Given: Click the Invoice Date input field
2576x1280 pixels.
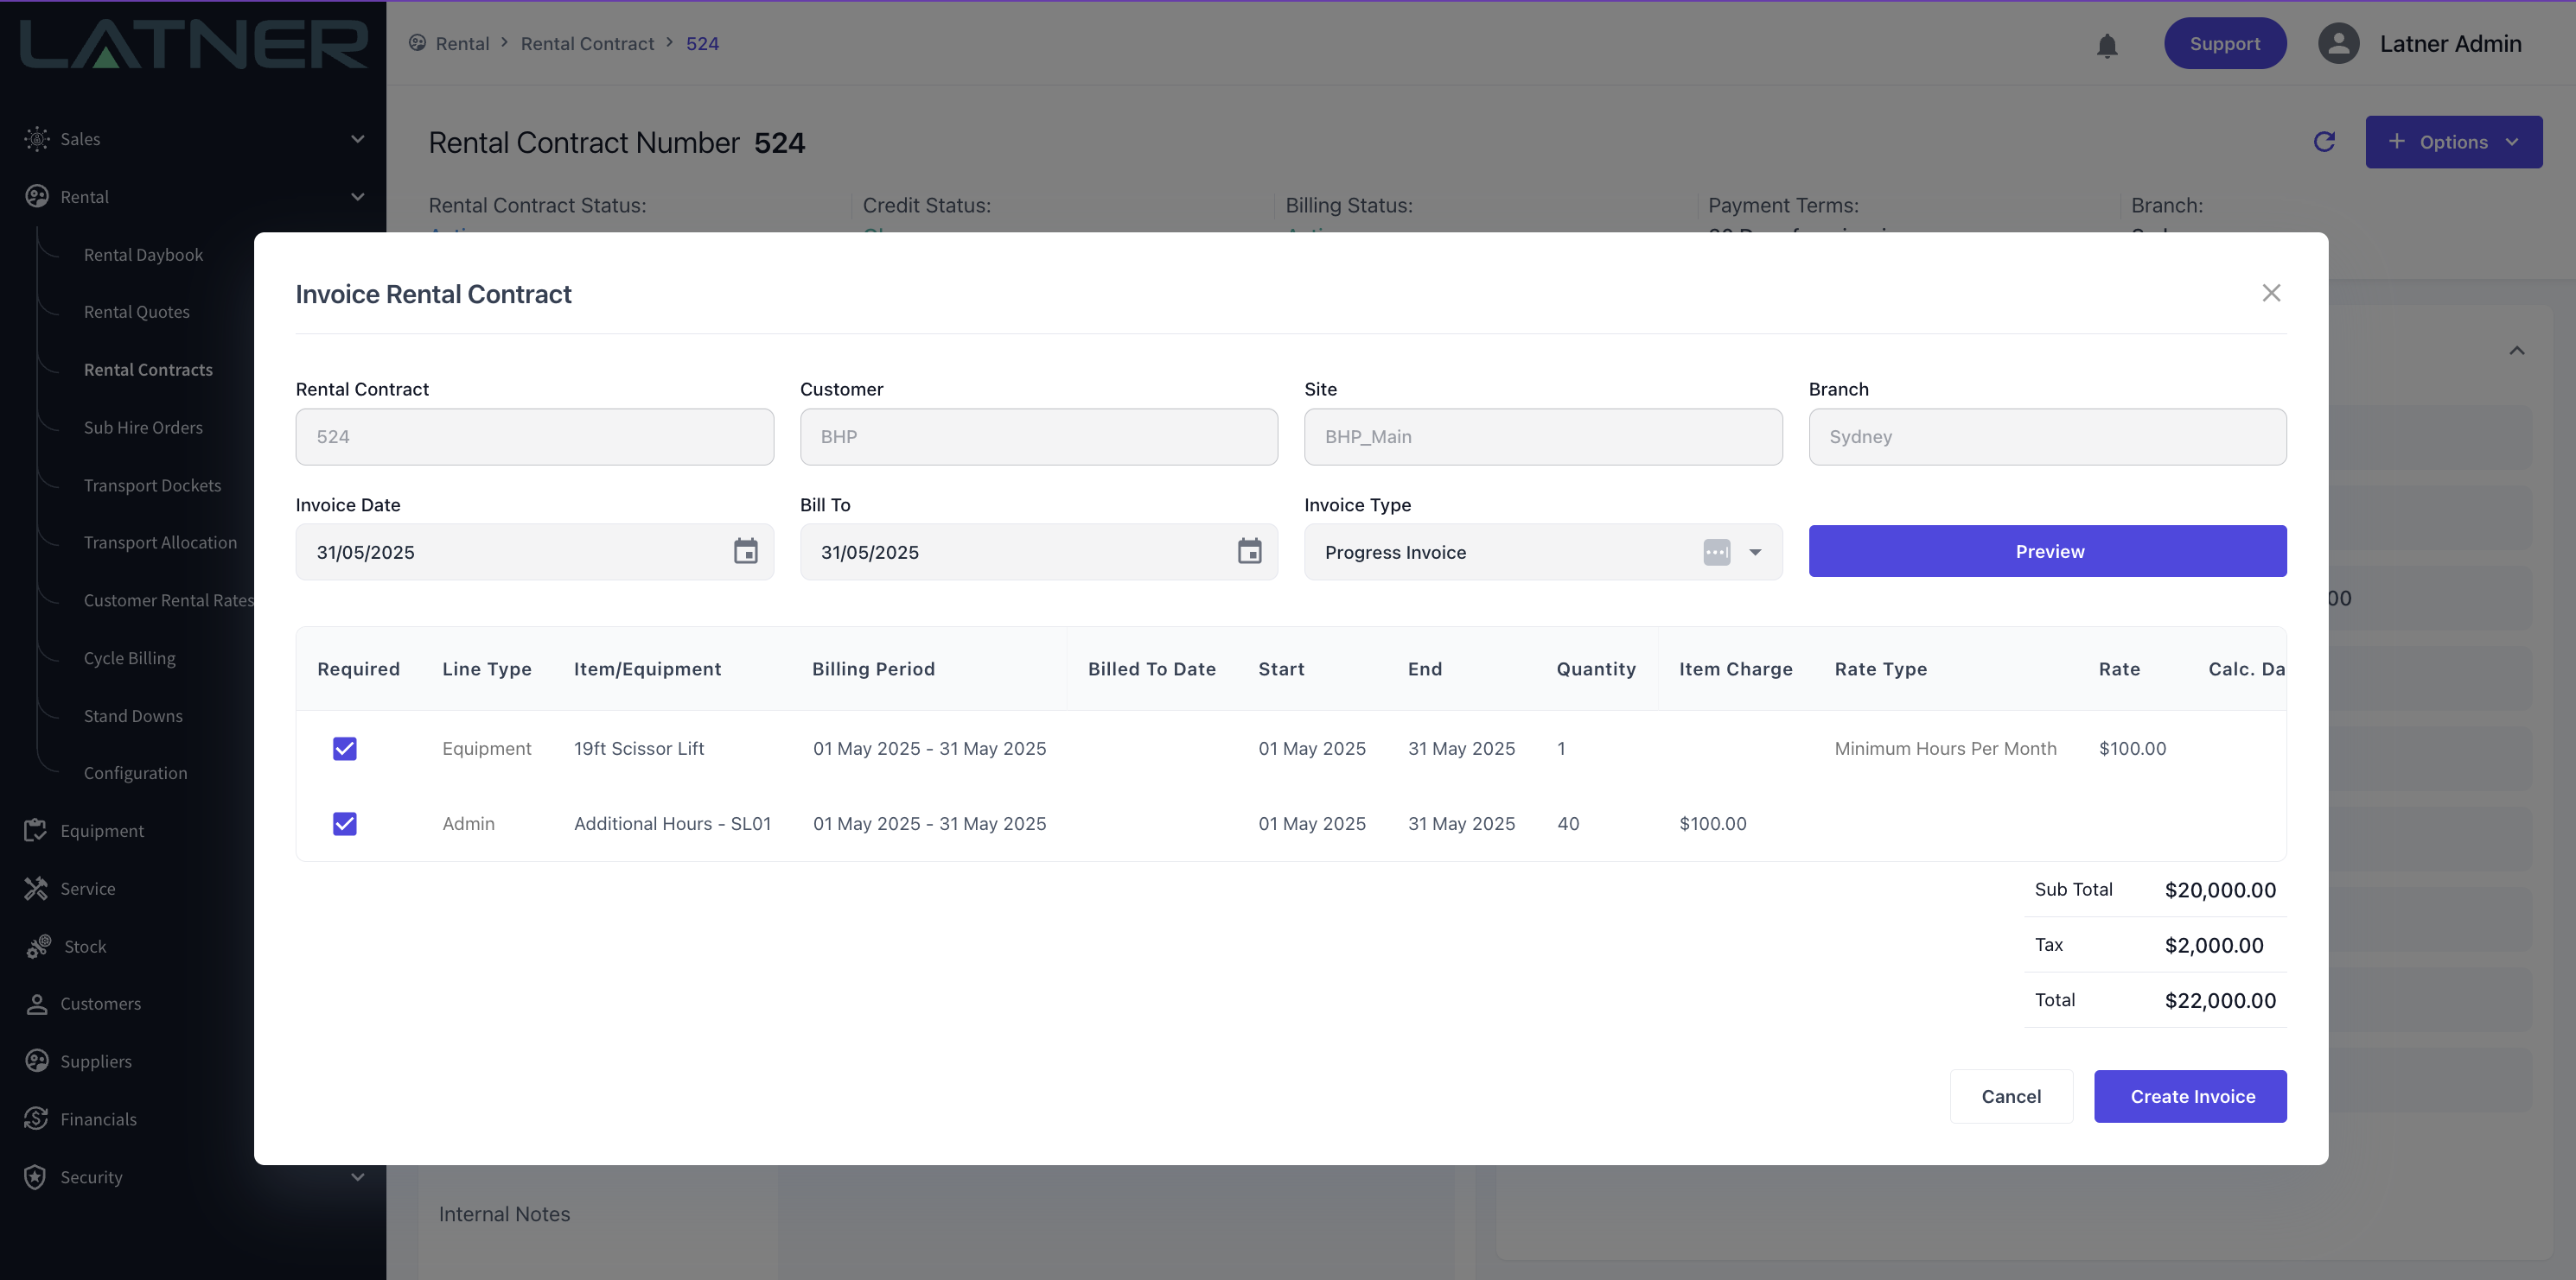Looking at the screenshot, I should pos(510,552).
